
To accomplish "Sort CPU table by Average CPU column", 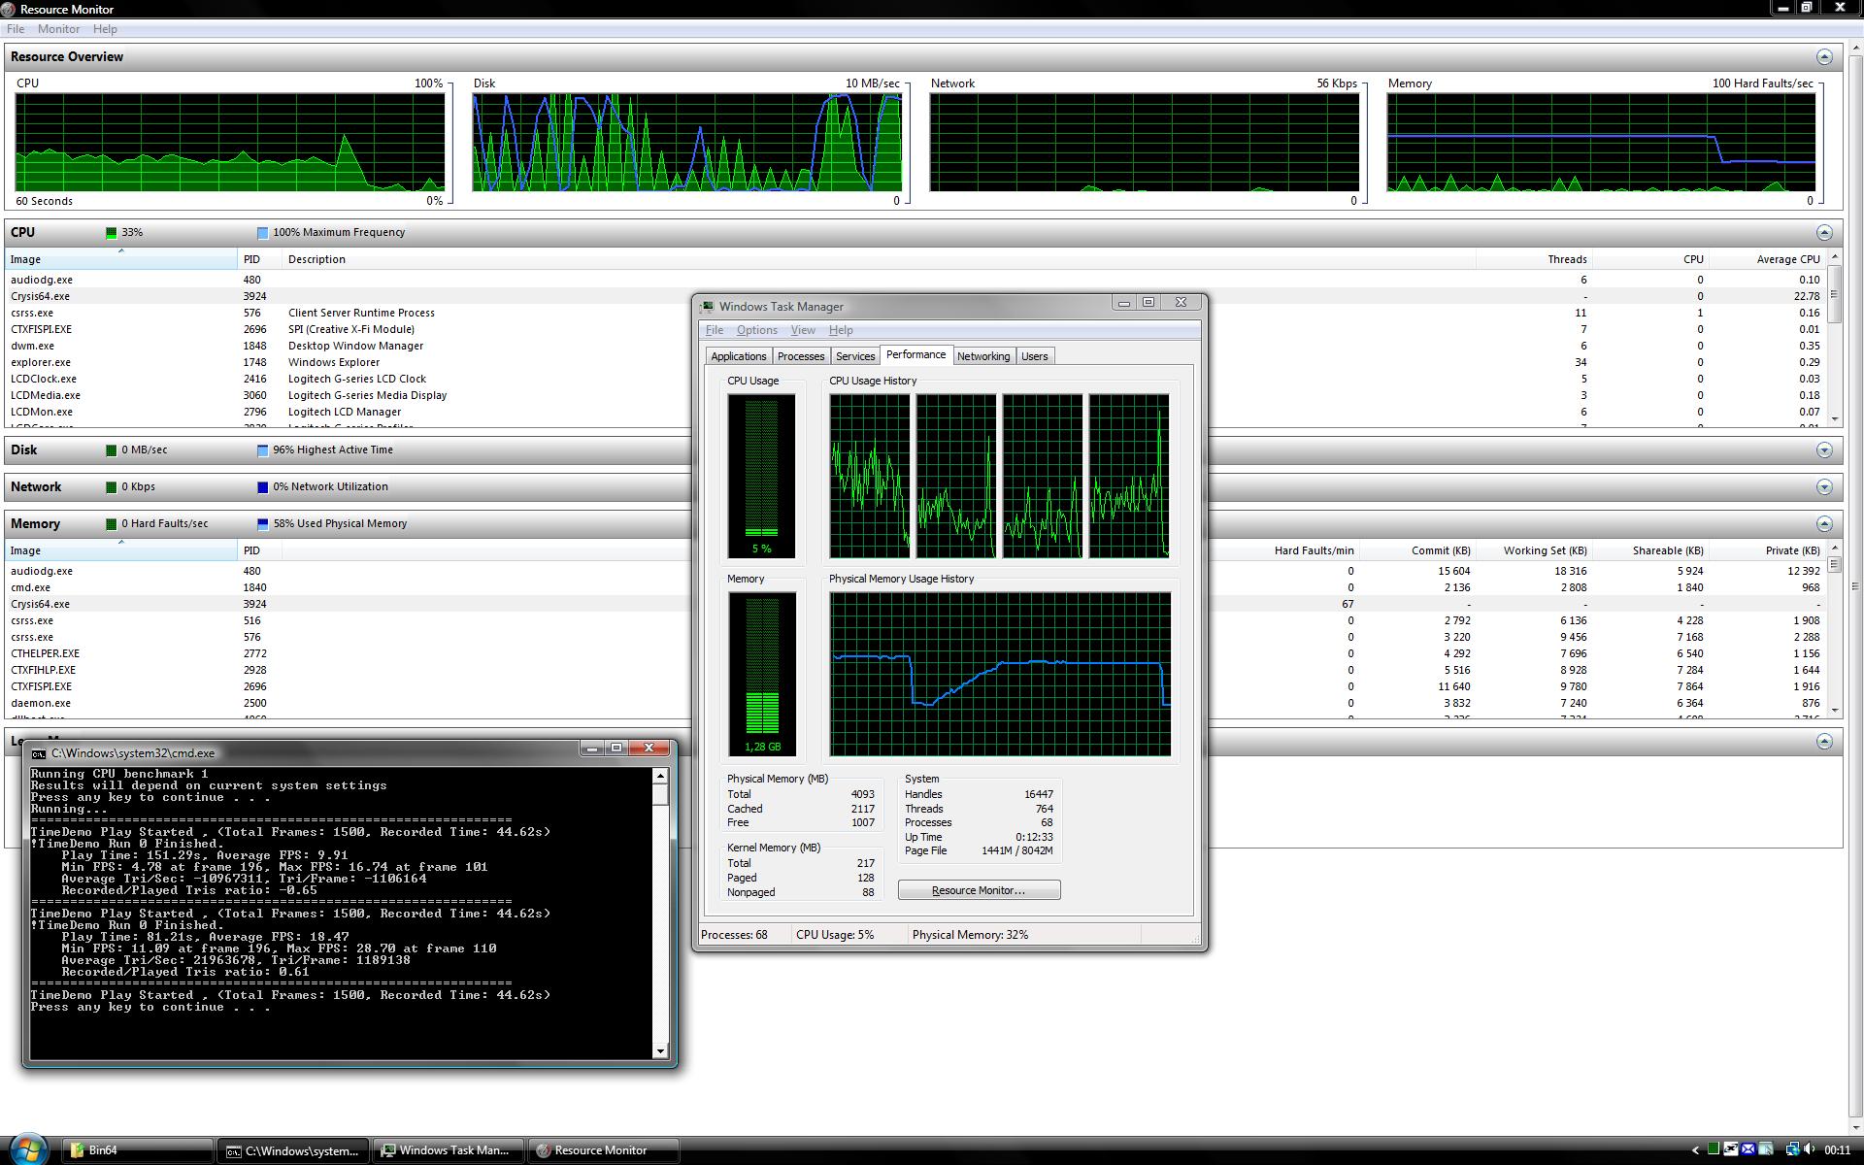I will (1767, 259).
